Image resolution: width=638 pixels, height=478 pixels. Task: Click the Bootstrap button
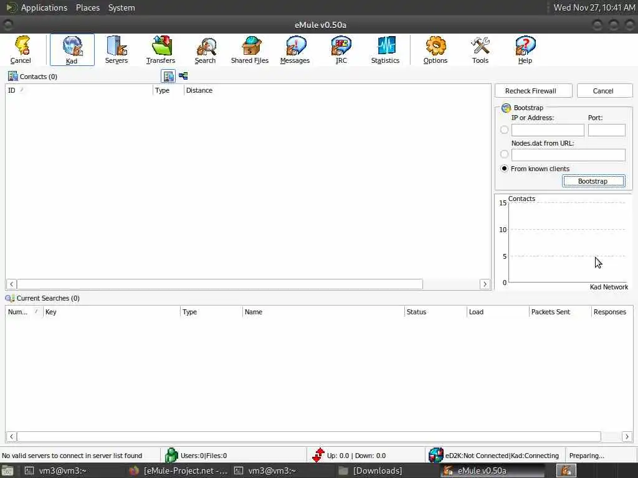coord(594,181)
